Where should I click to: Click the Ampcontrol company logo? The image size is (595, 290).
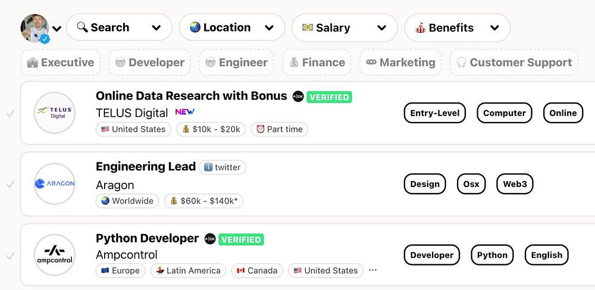tap(55, 255)
